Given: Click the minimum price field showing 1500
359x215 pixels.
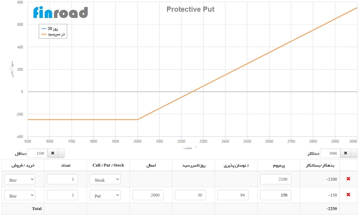Looking at the screenshot, I should click(x=37, y=153).
